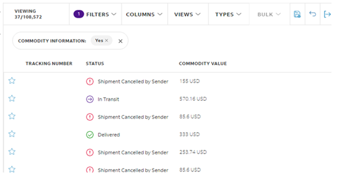Viewport: 340px width, 181px height.
Task: Remove the Yes filter chip
Action: tap(107, 40)
